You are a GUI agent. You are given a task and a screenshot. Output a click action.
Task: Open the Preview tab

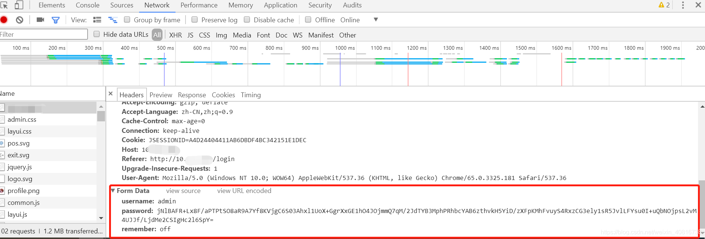click(161, 95)
